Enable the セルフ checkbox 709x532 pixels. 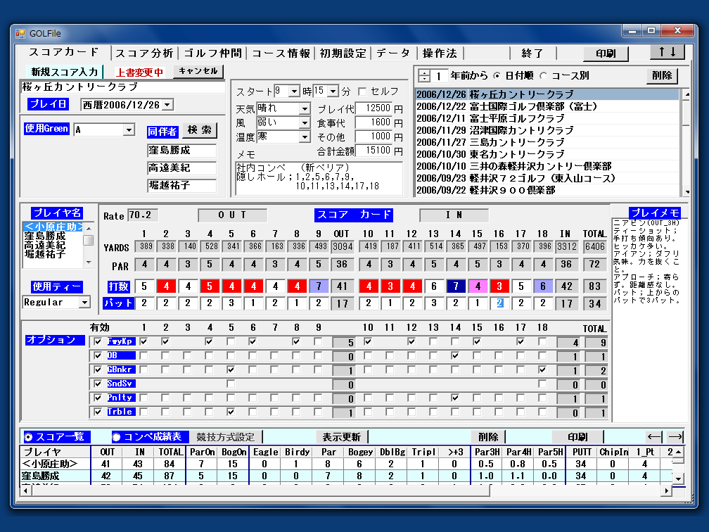tap(362, 91)
